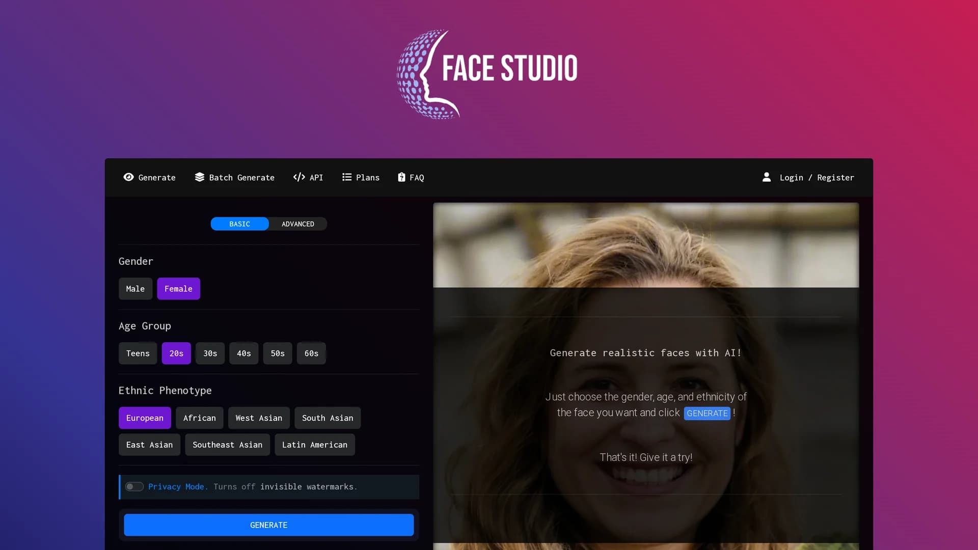Click the 'invisible watermarks' text
Viewport: 978px width, 550px height.
click(307, 487)
